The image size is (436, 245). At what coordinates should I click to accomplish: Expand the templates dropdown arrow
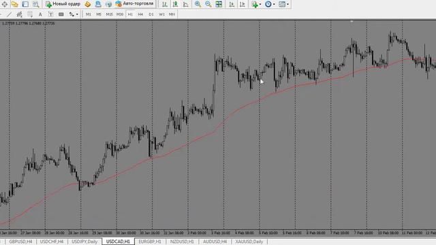tap(287, 4)
